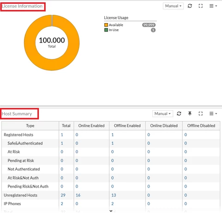Sort by Offline Disabled column header
This screenshot has height=213, width=222.
click(x=201, y=125)
